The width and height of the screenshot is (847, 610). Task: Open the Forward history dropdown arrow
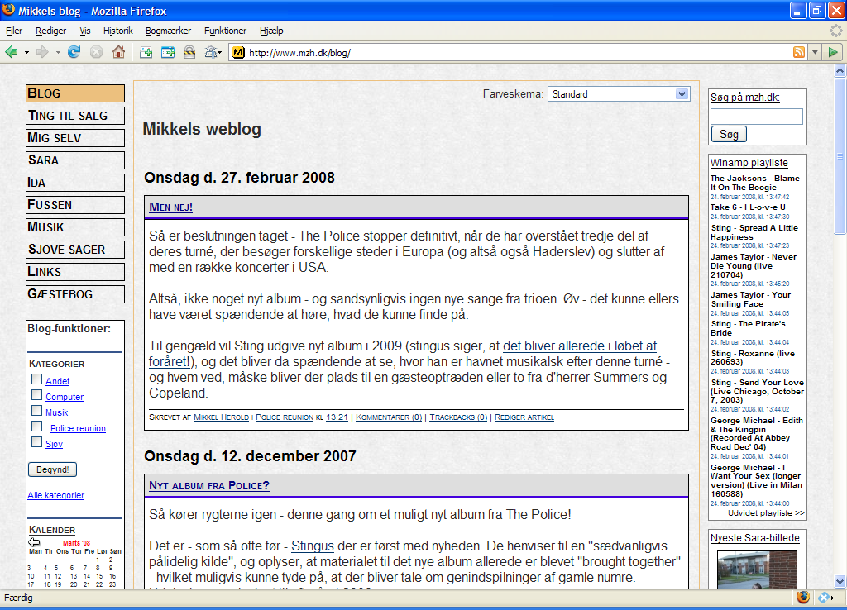click(57, 52)
